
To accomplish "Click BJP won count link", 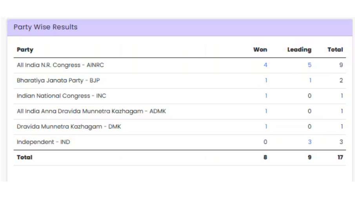I will 266,80.
